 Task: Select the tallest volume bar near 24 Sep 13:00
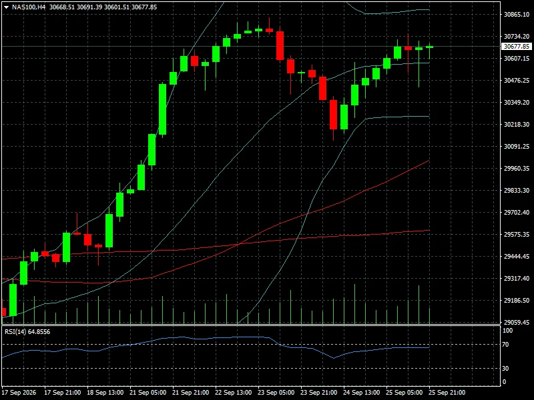coord(355,304)
